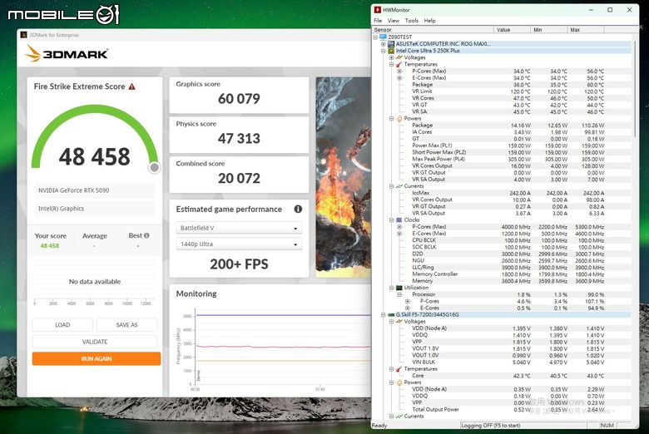The height and width of the screenshot is (434, 649).
Task: Expand P-Cores under Processor utilization
Action: (x=407, y=301)
